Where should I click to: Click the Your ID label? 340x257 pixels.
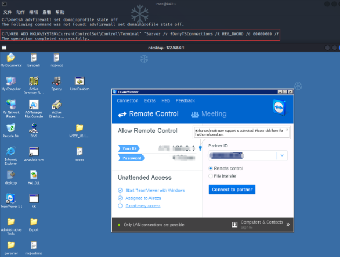pyautogui.click(x=129, y=148)
